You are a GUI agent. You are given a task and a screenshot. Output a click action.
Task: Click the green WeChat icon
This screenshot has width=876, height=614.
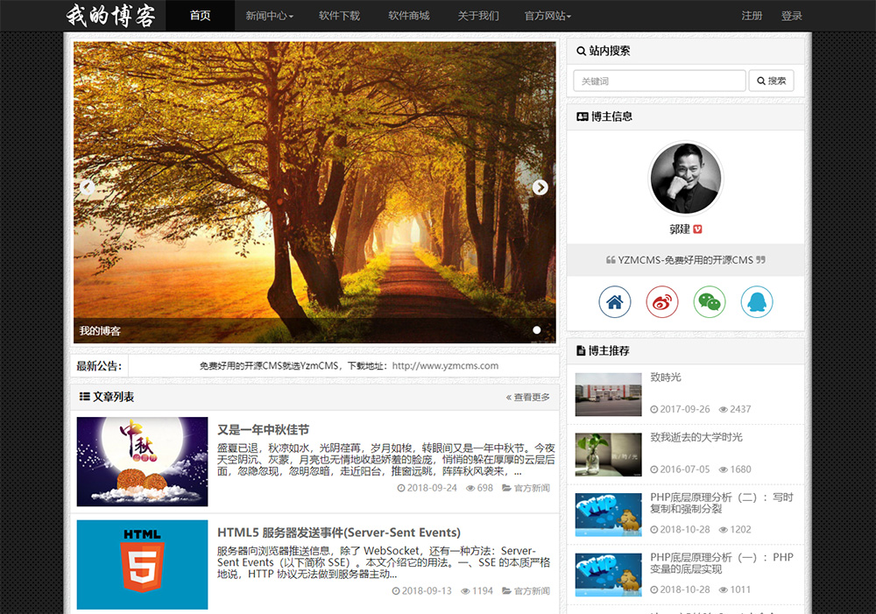pyautogui.click(x=710, y=302)
